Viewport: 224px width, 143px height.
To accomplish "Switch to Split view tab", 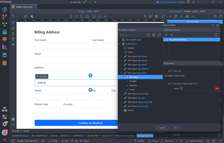I will 96,11.
